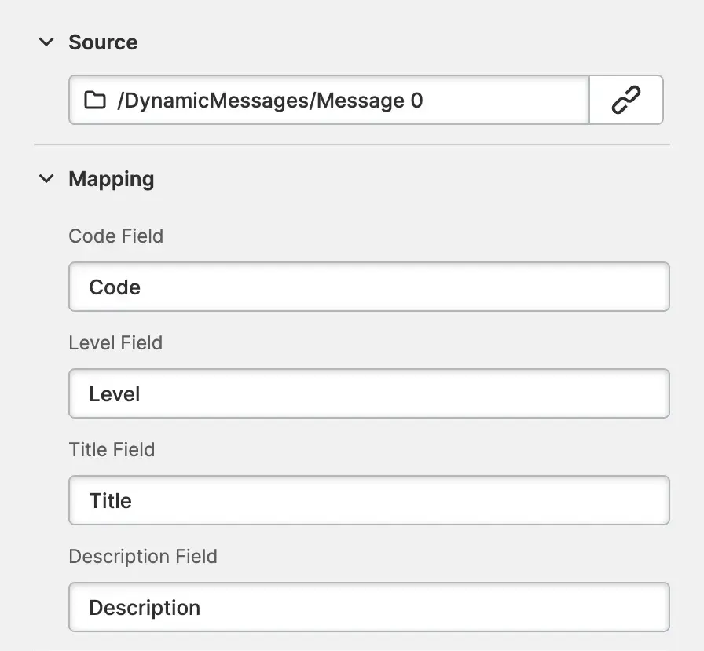Place cursor on the word Level in its input
This screenshot has height=651, width=704.
115,394
